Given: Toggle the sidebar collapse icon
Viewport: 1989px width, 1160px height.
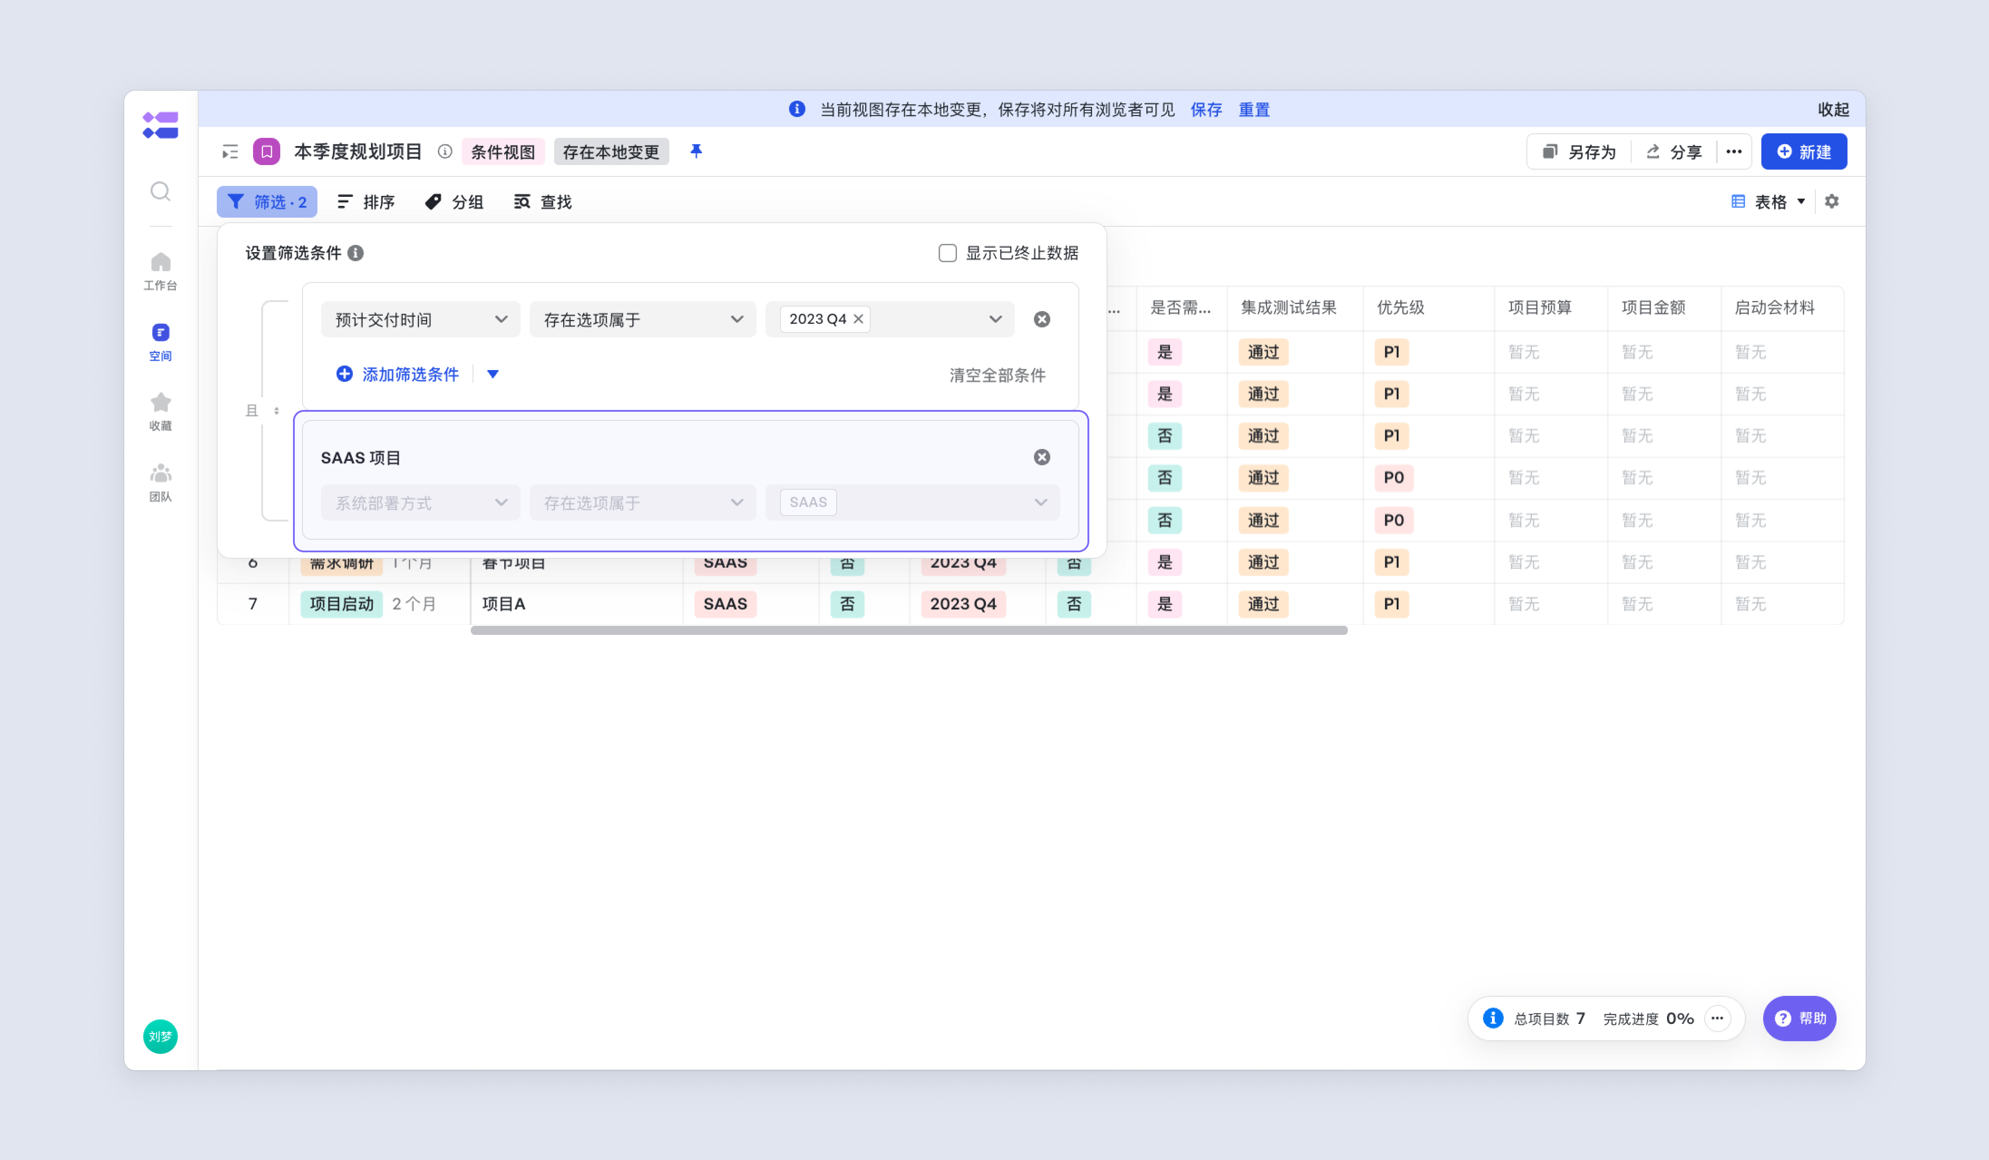Looking at the screenshot, I should coord(229,151).
